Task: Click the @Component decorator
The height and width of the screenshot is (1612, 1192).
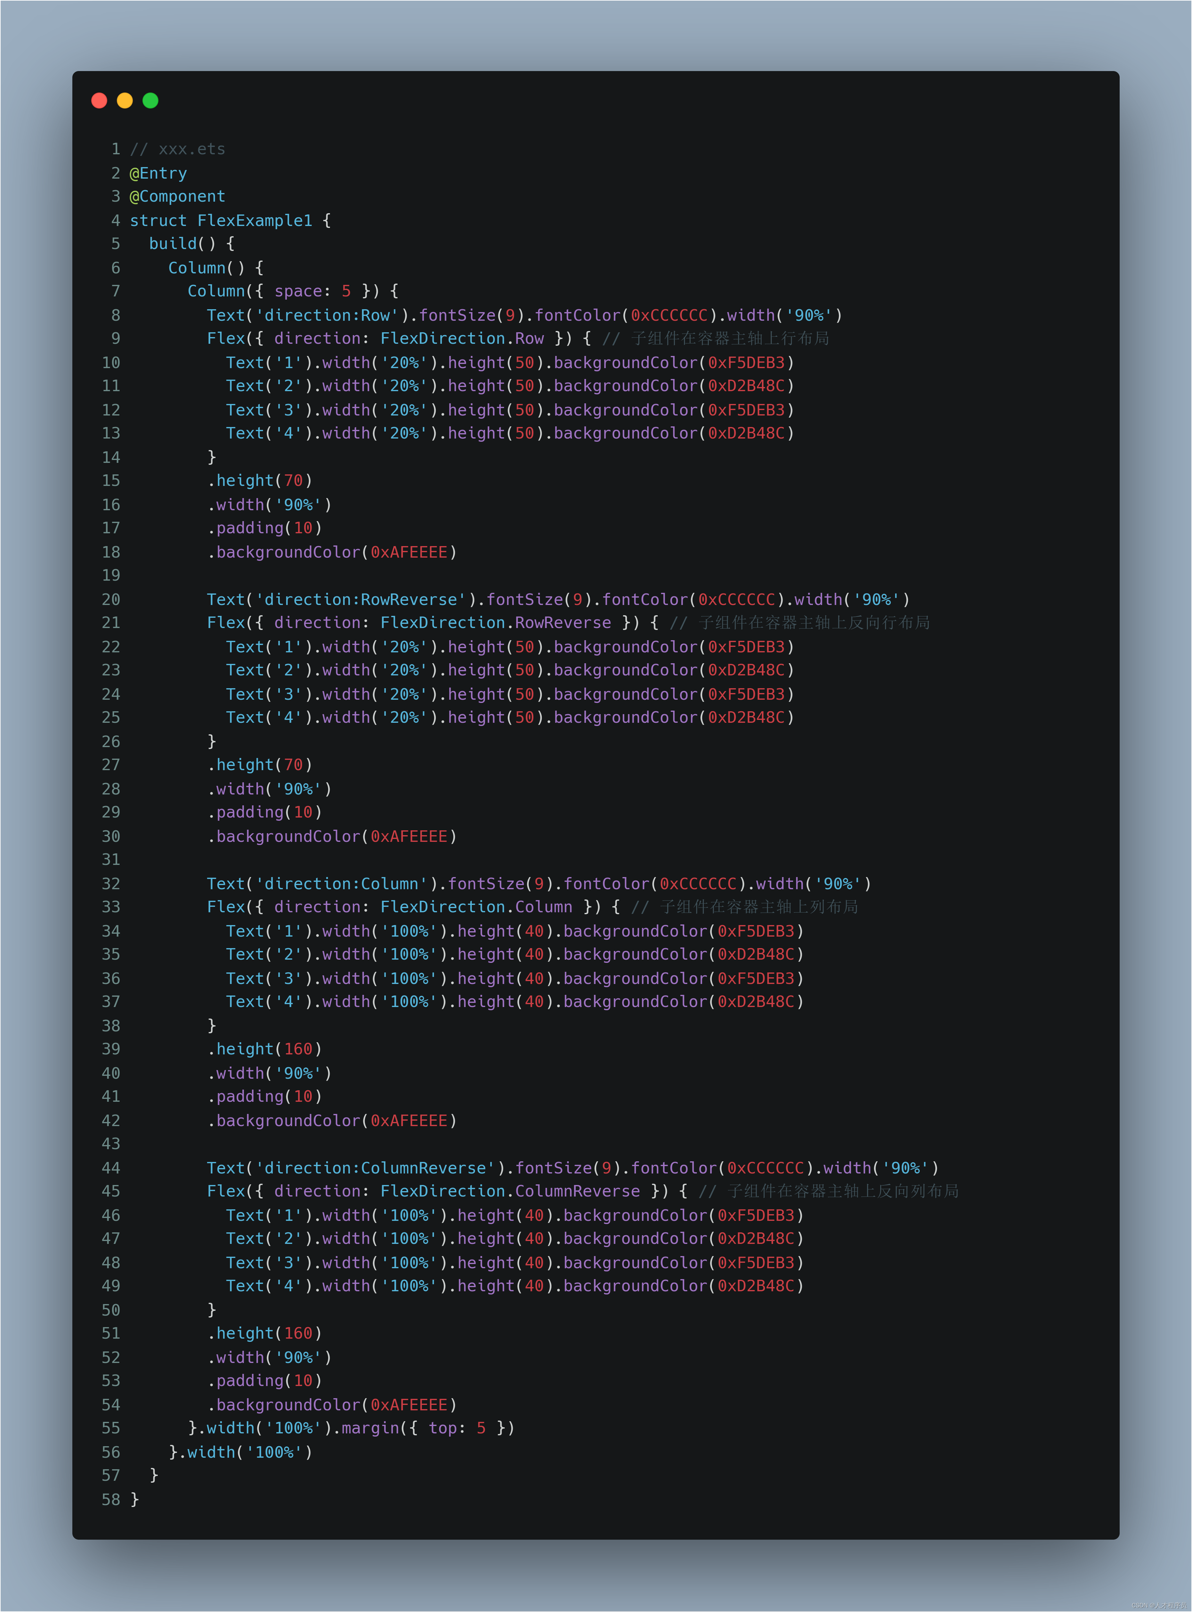Action: (178, 196)
